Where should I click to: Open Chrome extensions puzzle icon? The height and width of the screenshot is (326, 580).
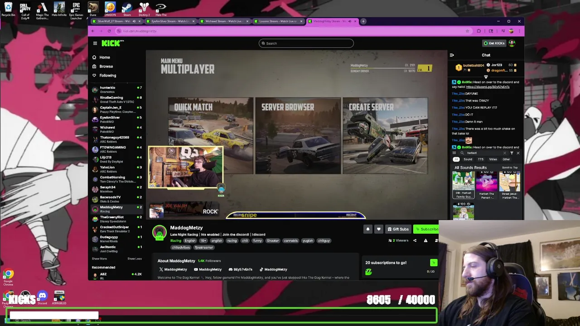[478, 31]
